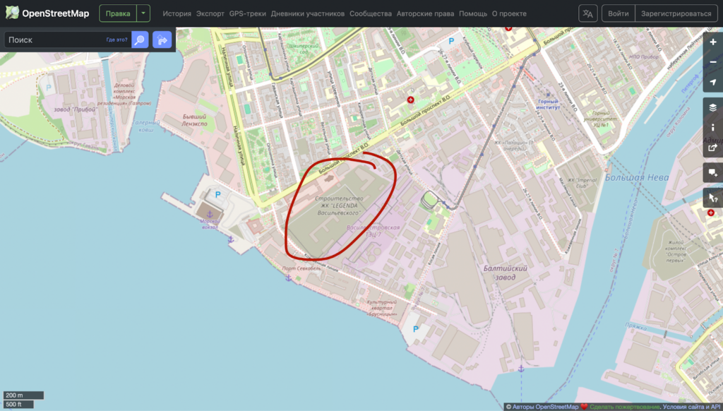The height and width of the screenshot is (411, 723).
Task: Show my location with the arrow icon
Action: (713, 83)
